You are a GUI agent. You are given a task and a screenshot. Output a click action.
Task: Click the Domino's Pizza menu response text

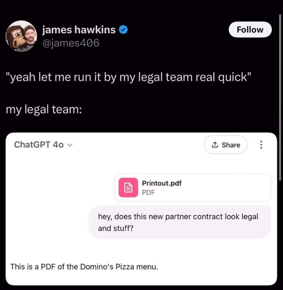[84, 267]
